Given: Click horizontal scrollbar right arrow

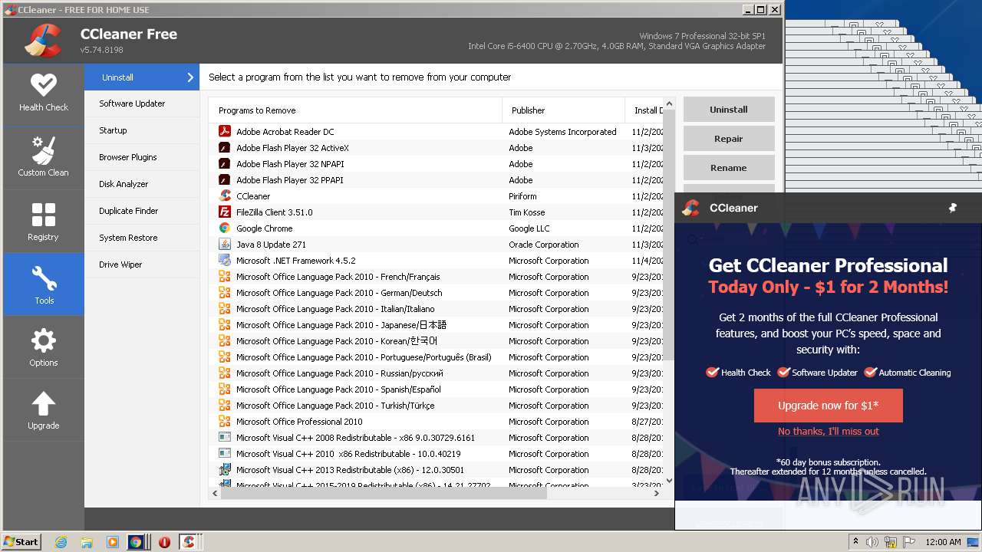Looking at the screenshot, I should click(x=657, y=494).
